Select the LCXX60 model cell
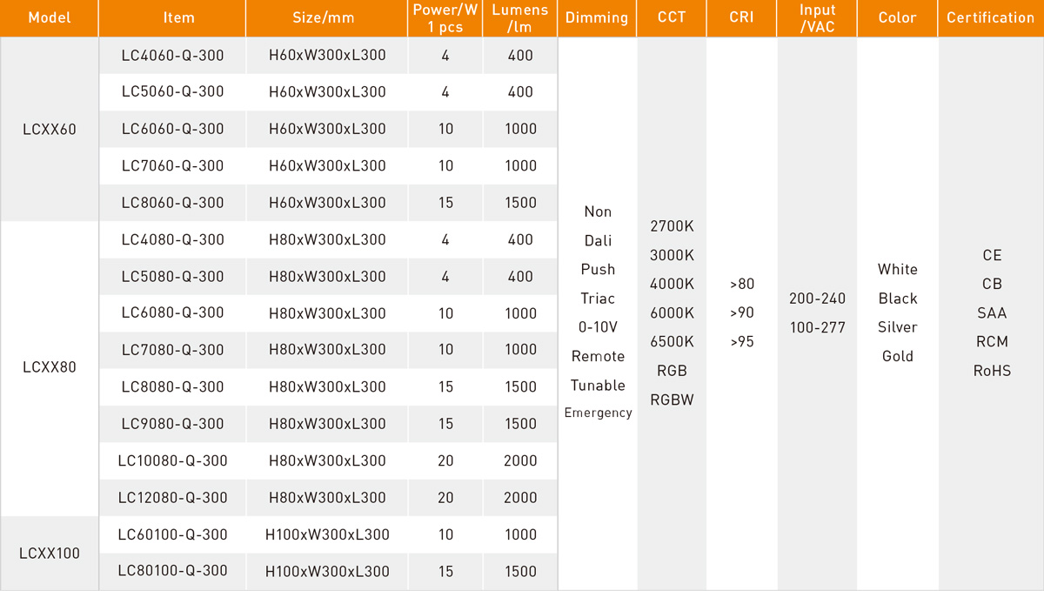 [49, 130]
